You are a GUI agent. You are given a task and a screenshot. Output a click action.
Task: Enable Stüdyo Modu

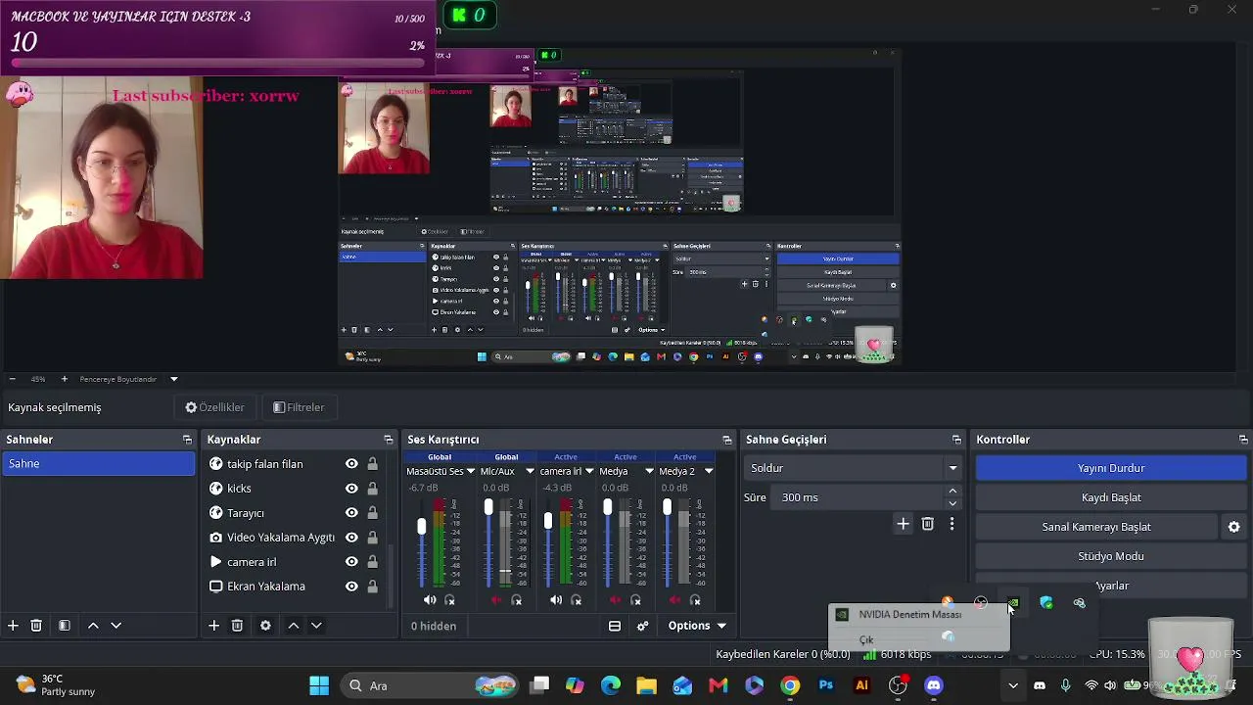(x=1111, y=556)
